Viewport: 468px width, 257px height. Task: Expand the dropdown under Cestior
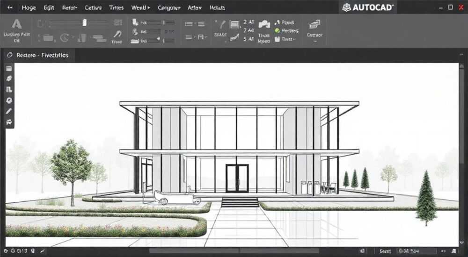(x=314, y=42)
